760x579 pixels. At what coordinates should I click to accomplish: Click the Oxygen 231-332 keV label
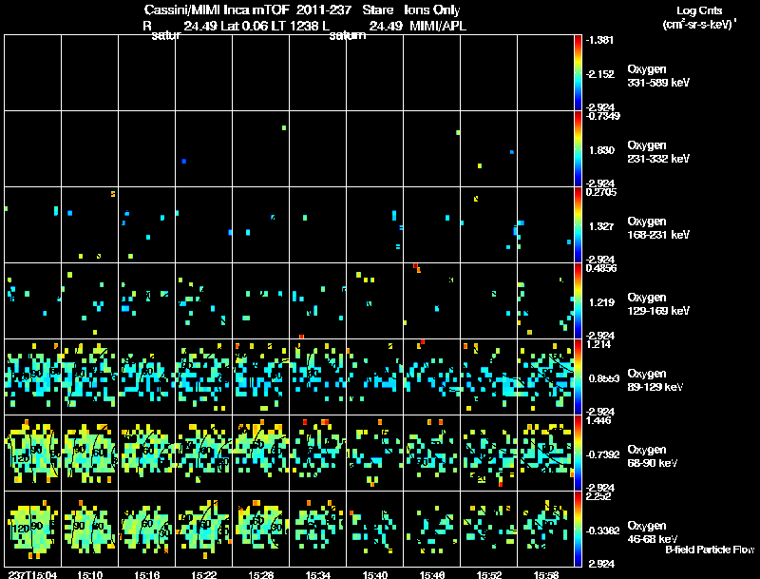pyautogui.click(x=658, y=152)
